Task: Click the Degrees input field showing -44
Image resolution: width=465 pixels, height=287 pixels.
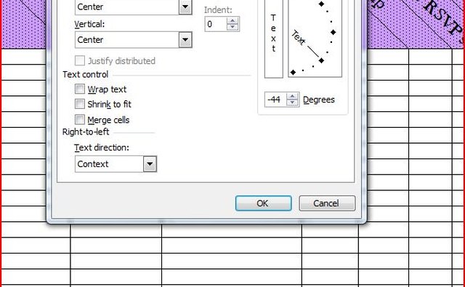Action: coord(275,100)
